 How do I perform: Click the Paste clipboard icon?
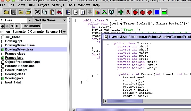(x=52, y=12)
